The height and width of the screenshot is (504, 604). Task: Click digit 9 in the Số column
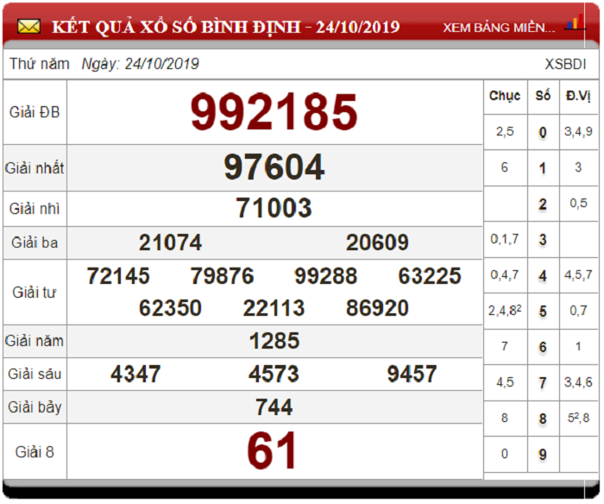(x=543, y=454)
